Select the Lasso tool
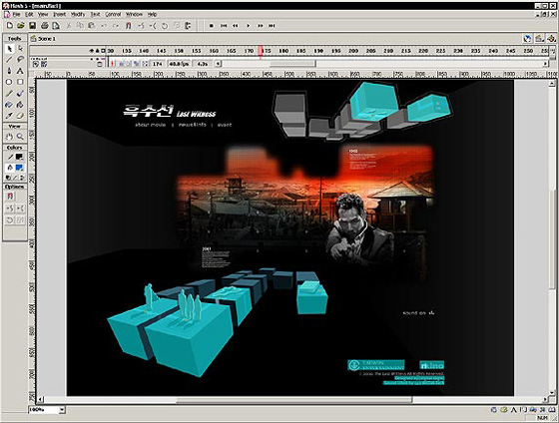This screenshot has width=559, height=423. point(20,60)
